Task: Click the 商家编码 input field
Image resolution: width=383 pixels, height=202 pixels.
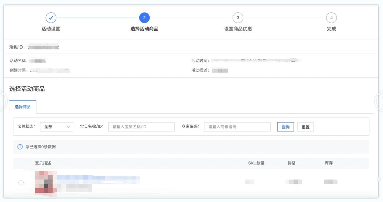Action: 237,127
